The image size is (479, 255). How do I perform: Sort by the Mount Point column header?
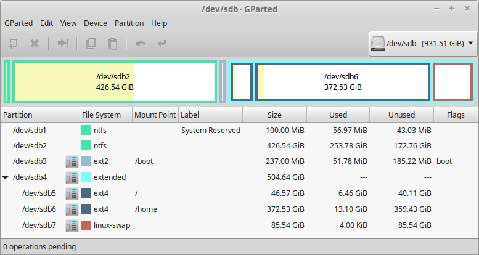tap(155, 115)
